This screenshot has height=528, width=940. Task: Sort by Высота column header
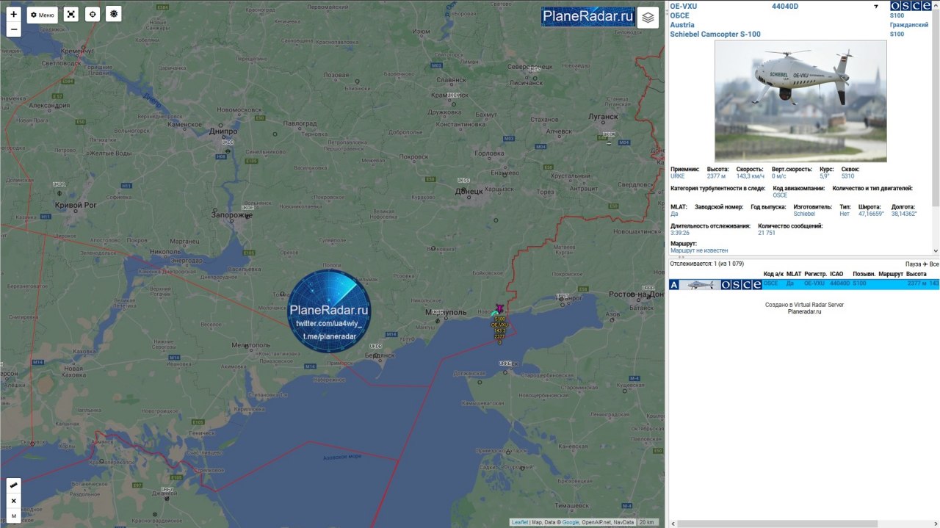click(916, 274)
